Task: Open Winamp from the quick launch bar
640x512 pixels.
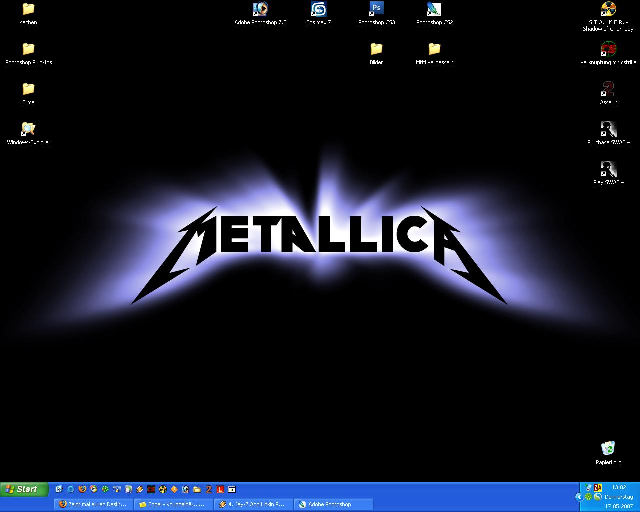Action: click(x=140, y=489)
